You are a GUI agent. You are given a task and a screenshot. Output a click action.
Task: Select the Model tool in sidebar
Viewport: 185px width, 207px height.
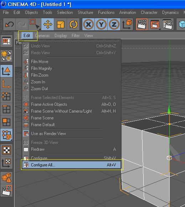pyautogui.click(x=6, y=71)
